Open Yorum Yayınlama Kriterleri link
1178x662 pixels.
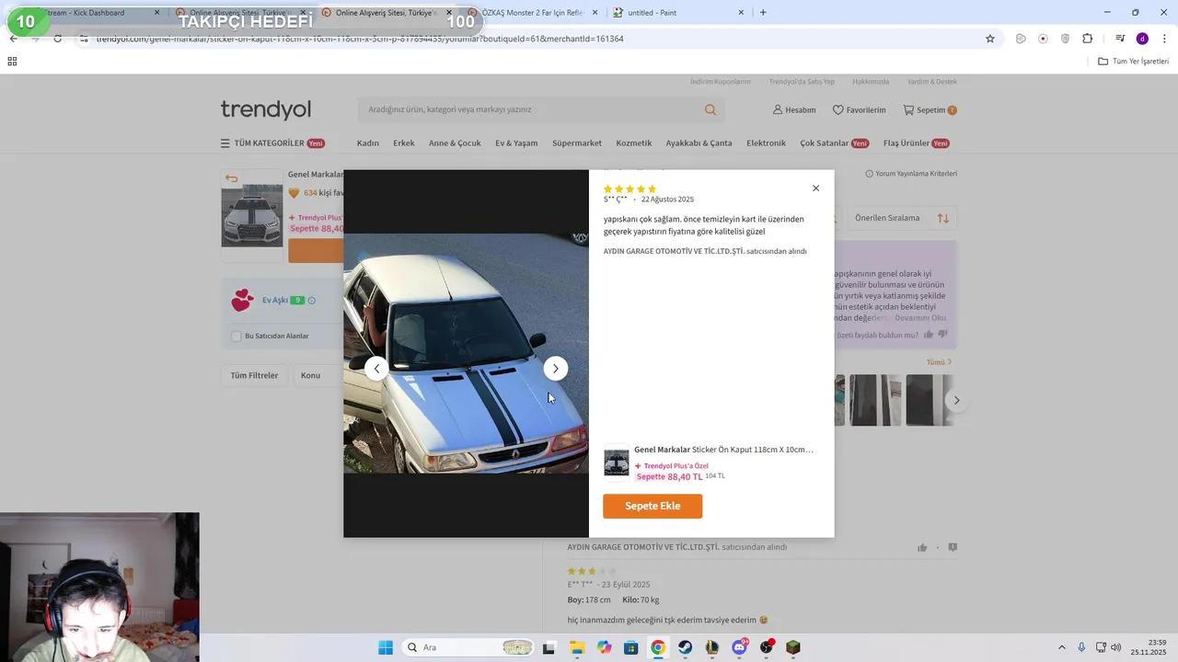point(911,174)
